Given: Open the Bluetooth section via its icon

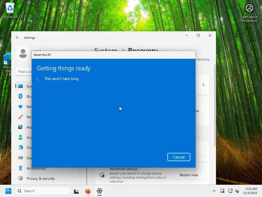Looking at the screenshot, I should (20, 96).
